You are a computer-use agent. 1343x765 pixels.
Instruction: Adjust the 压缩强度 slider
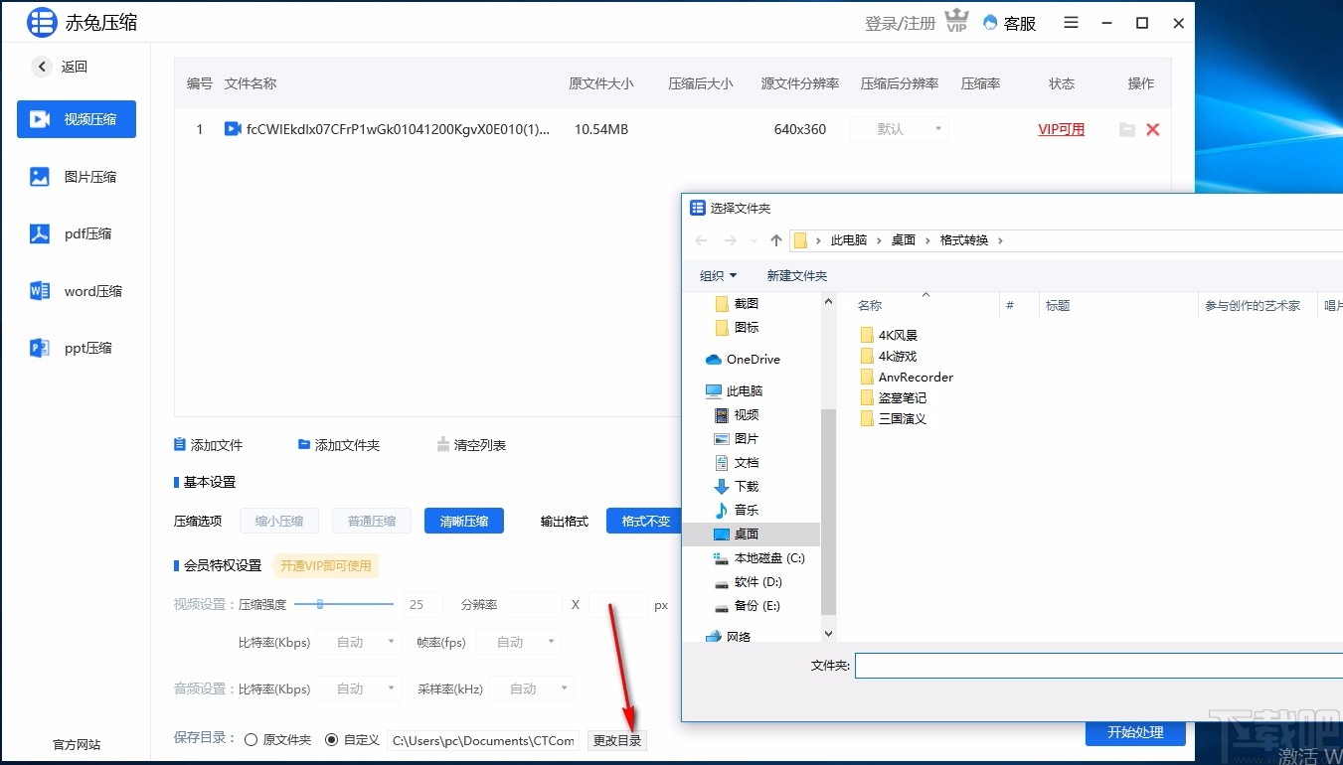320,604
